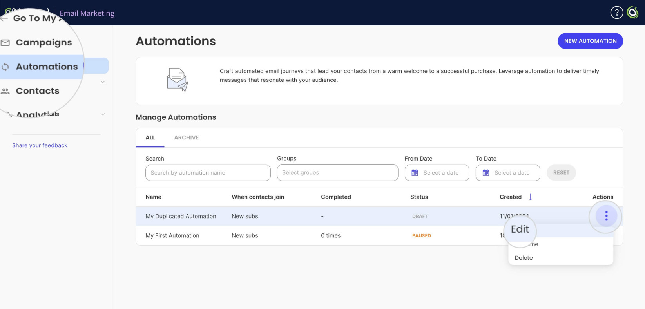Click the Manage Automations heading
645x309 pixels.
(x=176, y=117)
